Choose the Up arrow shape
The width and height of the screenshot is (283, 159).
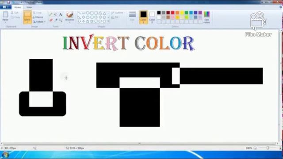[104, 17]
